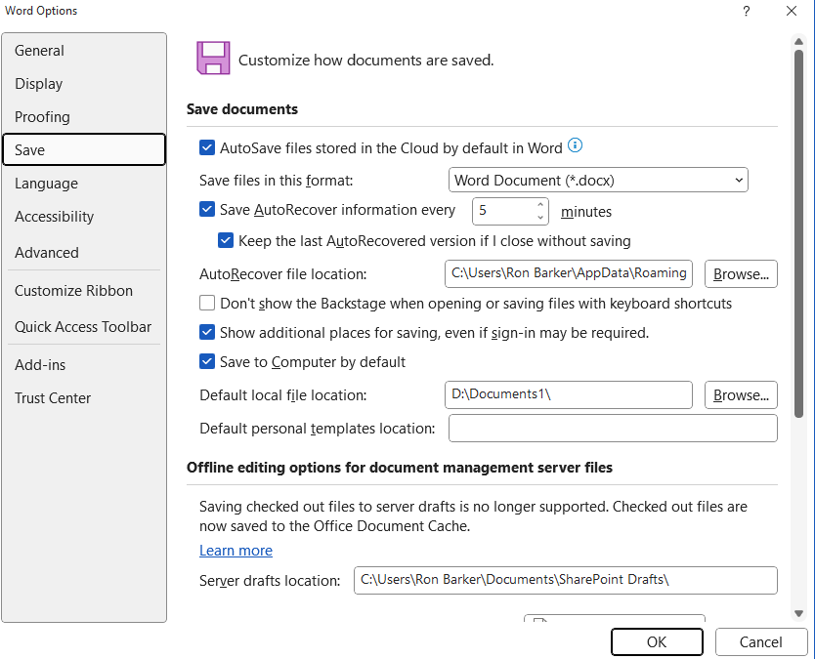Toggle Save AutoRecover information checkbox
Viewport: 815px width, 659px height.
207,210
